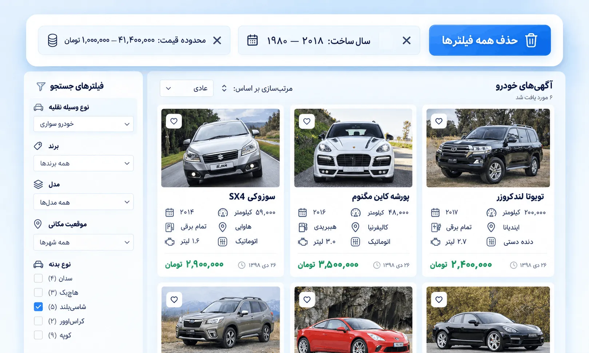The image size is (589, 353).
Task: Click heart icon on the Subaru SUV photo
Action: click(174, 300)
